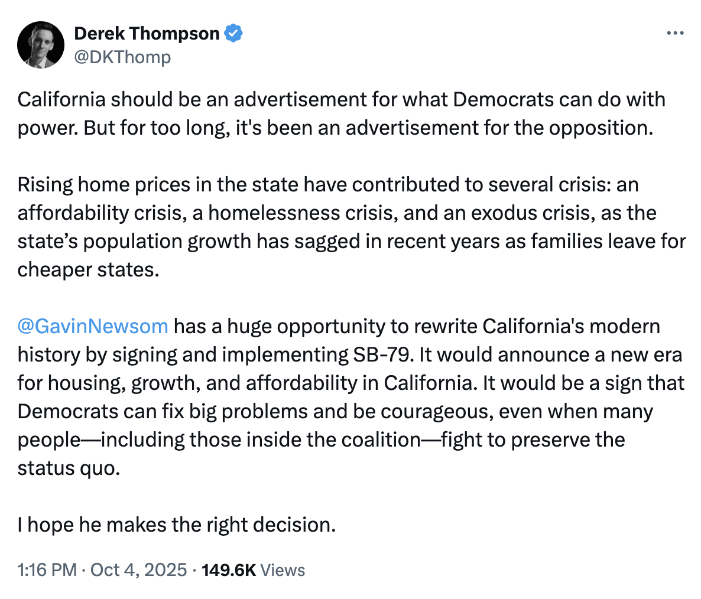Open the more options ellipsis menu
The height and width of the screenshot is (599, 701).
tap(675, 34)
